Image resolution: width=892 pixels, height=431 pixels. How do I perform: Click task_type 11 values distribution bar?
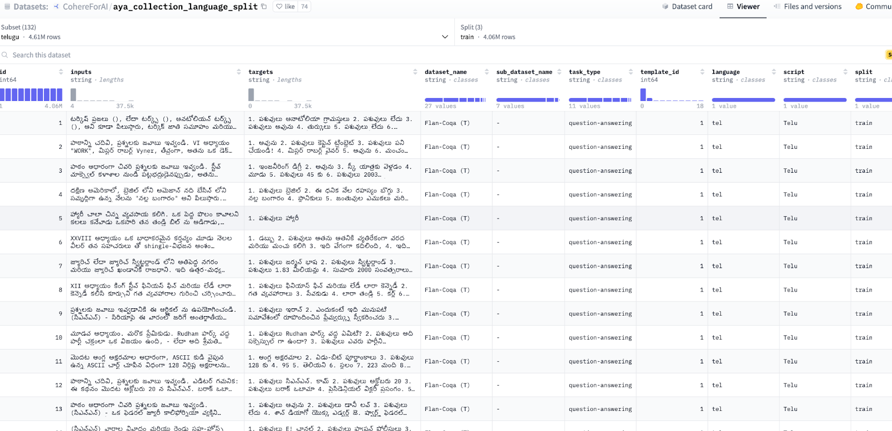[600, 100]
